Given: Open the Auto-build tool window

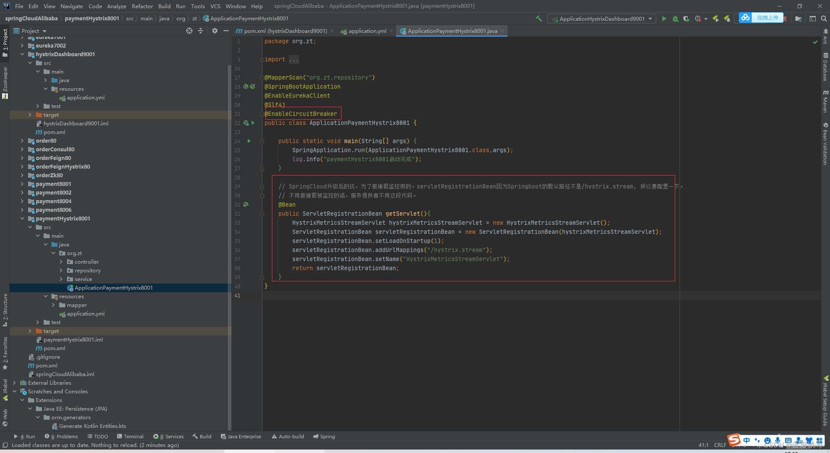Looking at the screenshot, I should pos(288,437).
